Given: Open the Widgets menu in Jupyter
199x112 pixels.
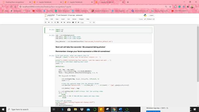Looking at the screenshot, I should click(x=81, y=19).
